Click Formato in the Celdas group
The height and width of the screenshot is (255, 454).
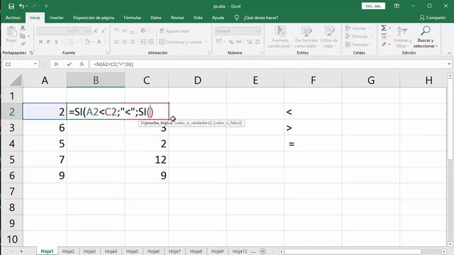point(358,45)
